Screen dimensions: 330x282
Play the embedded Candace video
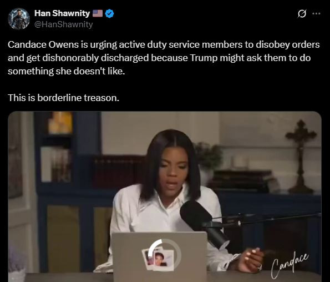click(165, 197)
